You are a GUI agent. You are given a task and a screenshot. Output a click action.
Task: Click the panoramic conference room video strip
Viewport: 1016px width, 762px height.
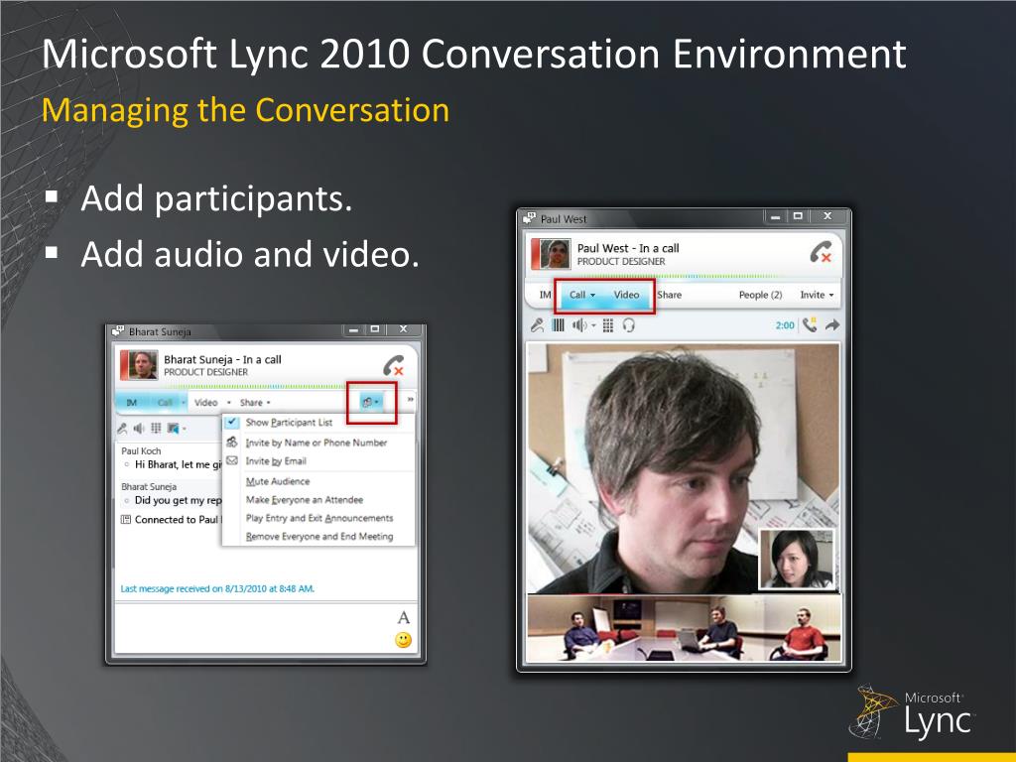[684, 628]
